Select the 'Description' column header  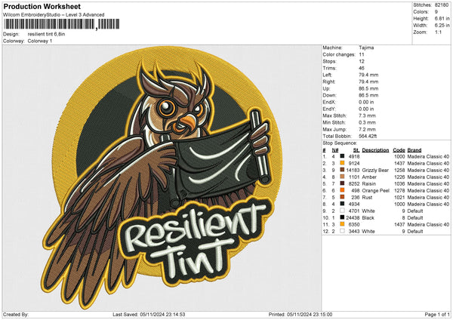click(375, 150)
